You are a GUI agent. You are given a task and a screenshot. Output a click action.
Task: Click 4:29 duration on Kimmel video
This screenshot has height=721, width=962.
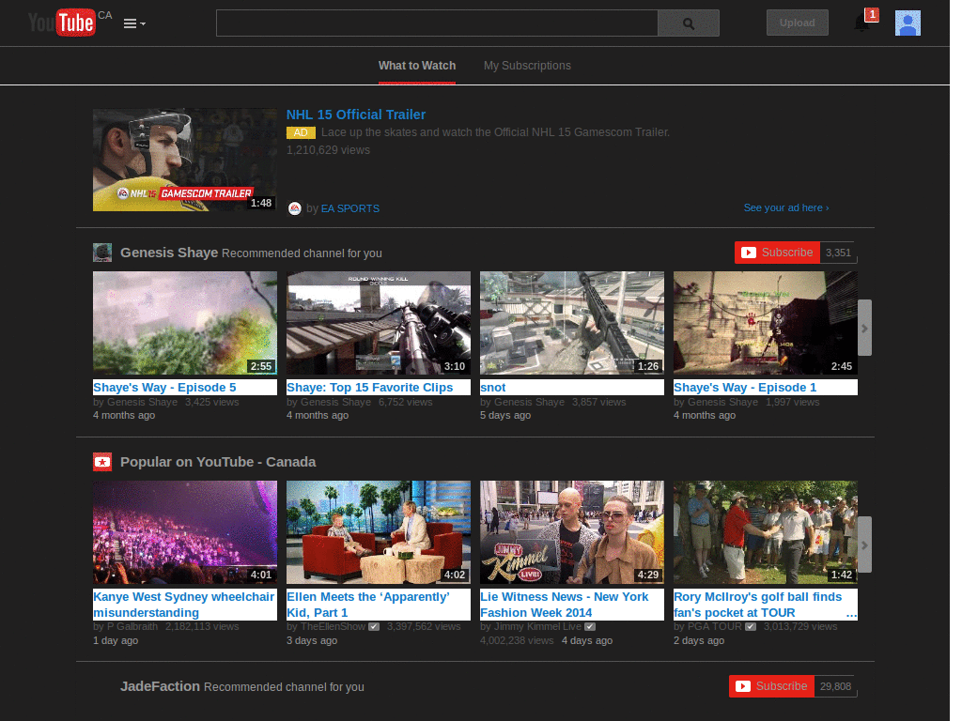(x=648, y=575)
